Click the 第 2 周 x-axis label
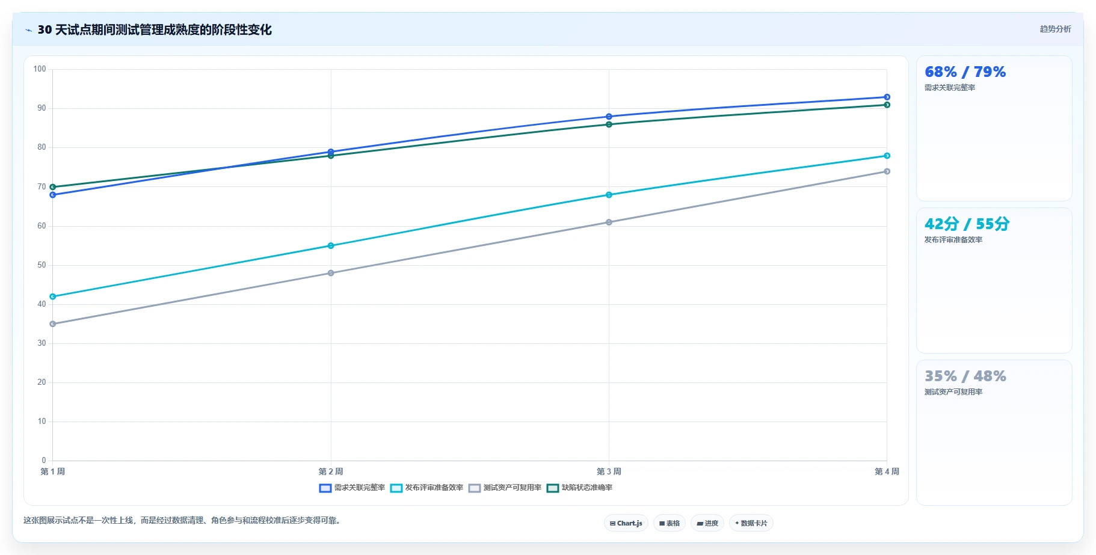This screenshot has height=555, width=1096. click(331, 471)
